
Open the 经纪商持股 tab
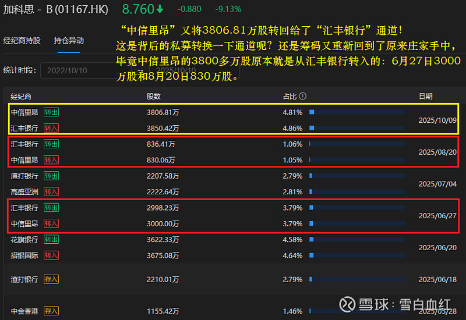22,40
